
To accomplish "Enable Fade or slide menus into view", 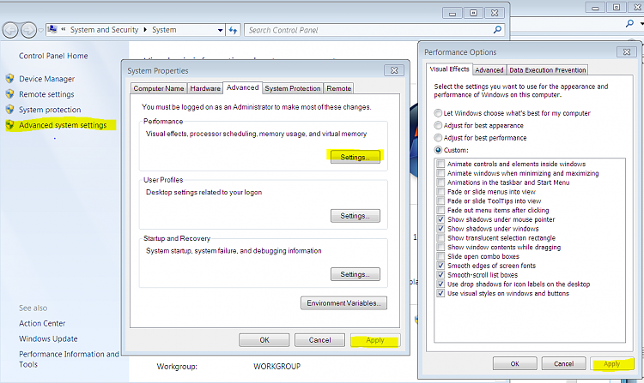I will (x=440, y=192).
